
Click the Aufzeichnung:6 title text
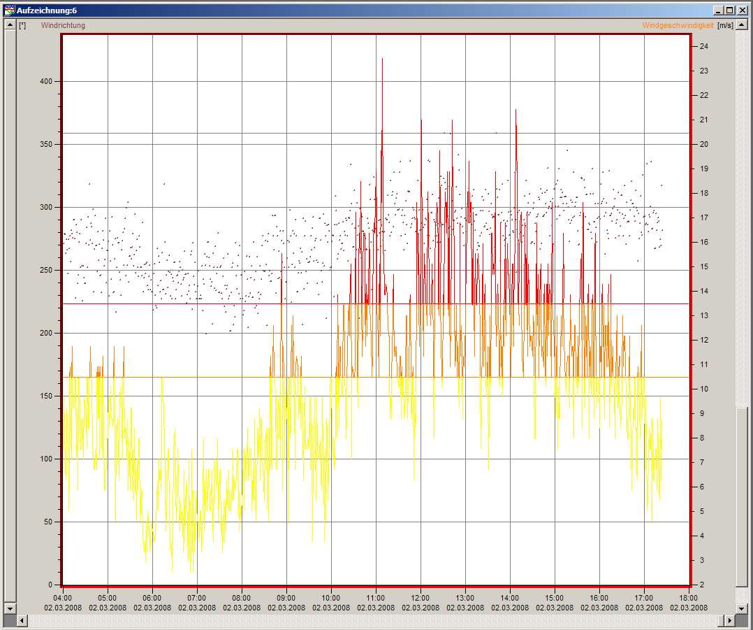(x=47, y=10)
